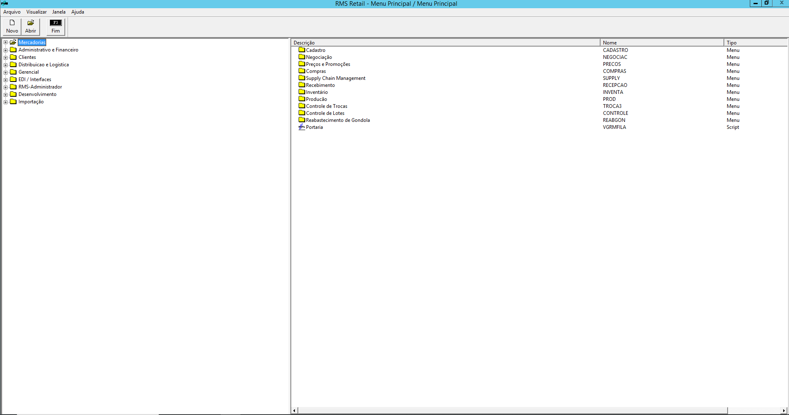Click the horizontal scrollbar thumb in list pane

coord(513,410)
